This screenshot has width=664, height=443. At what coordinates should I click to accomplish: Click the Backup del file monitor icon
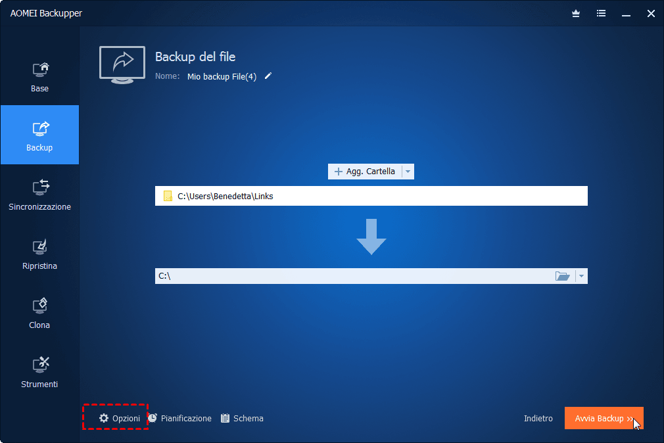[x=122, y=65]
